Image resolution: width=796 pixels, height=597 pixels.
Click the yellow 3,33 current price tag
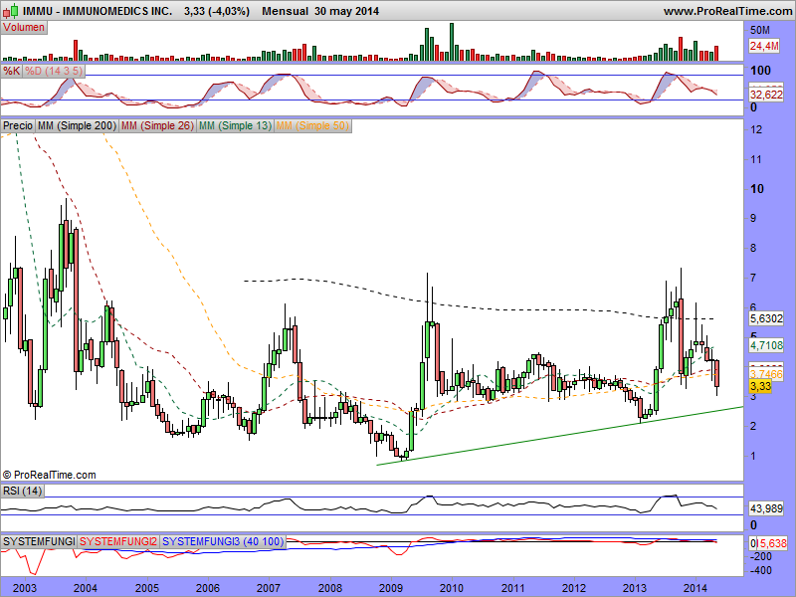tap(760, 386)
